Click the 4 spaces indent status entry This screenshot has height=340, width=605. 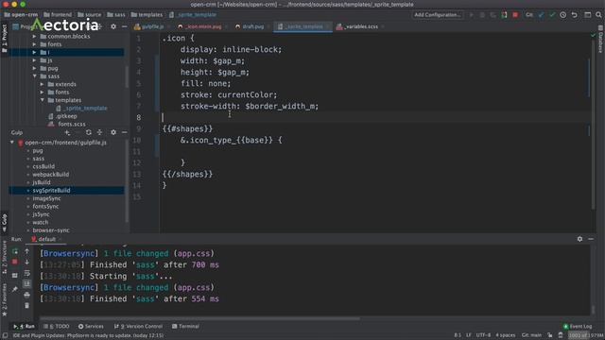tap(505, 335)
